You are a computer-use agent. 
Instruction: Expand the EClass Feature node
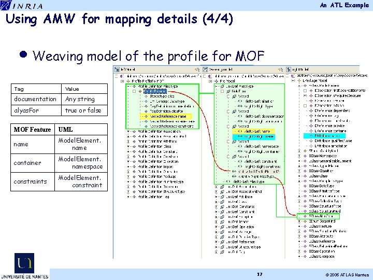299,226
